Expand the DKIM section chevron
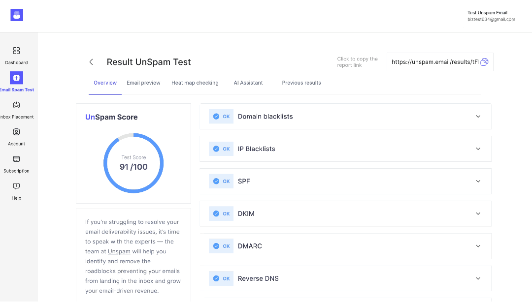532x303 pixels. point(478,213)
